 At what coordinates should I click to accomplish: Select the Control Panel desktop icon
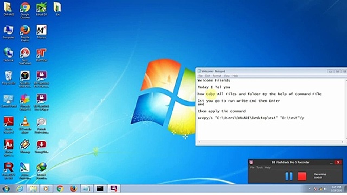tap(8, 101)
